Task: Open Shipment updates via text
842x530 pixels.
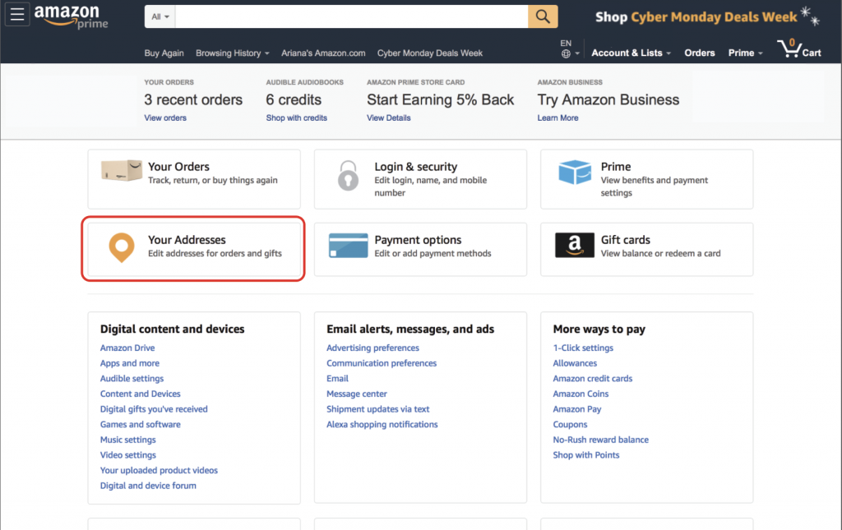Action: [x=377, y=408]
